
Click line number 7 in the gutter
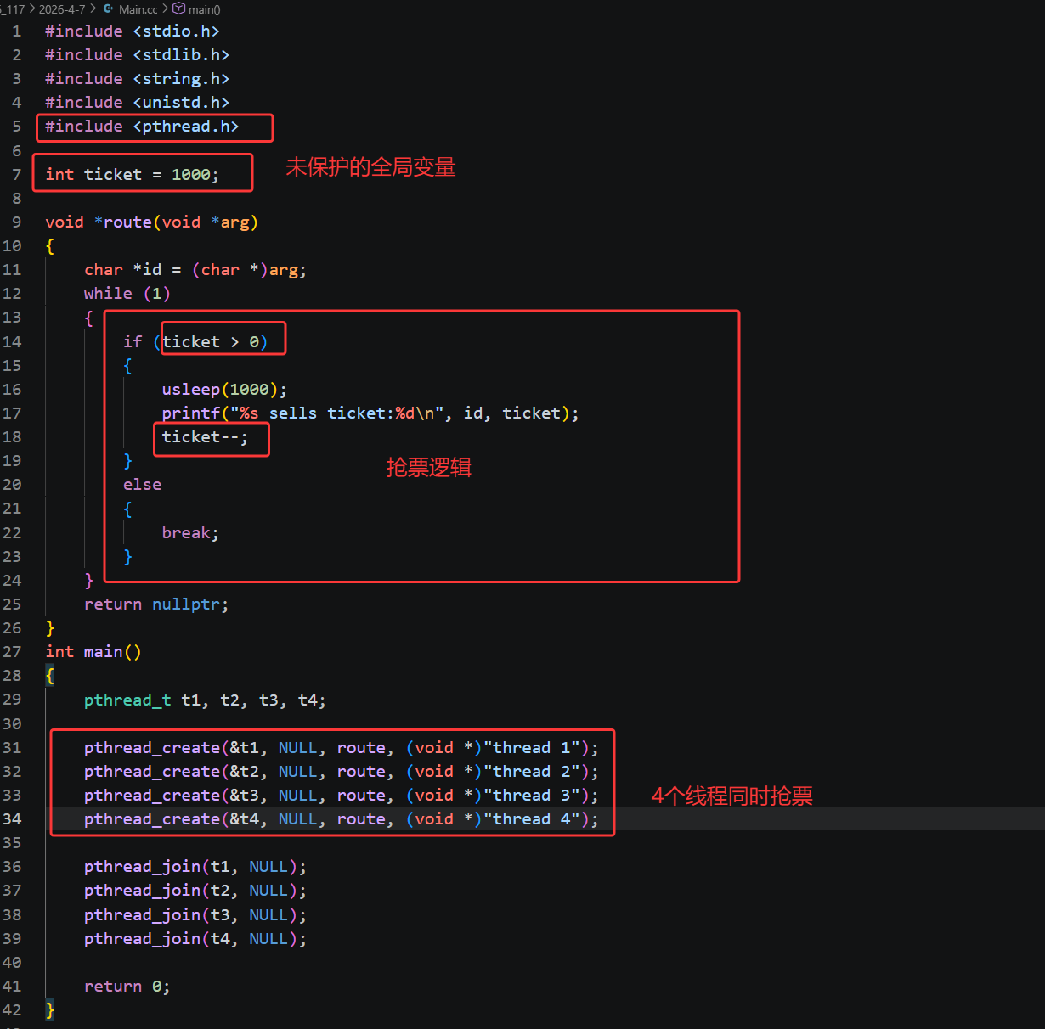coord(16,175)
